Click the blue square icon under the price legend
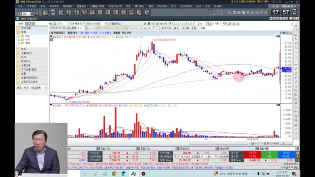The width and height of the screenshot is (315, 177). [51, 39]
